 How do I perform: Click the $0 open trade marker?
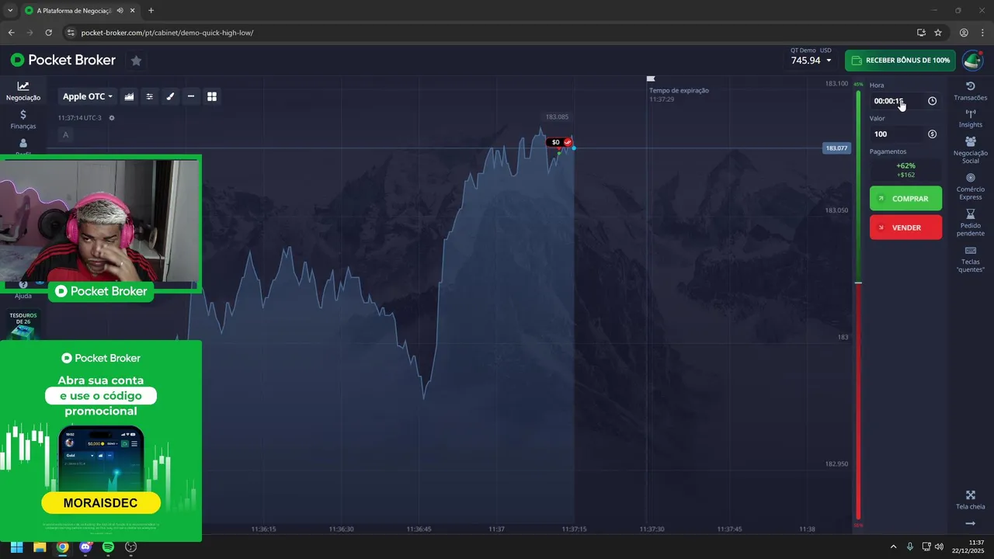pyautogui.click(x=560, y=142)
